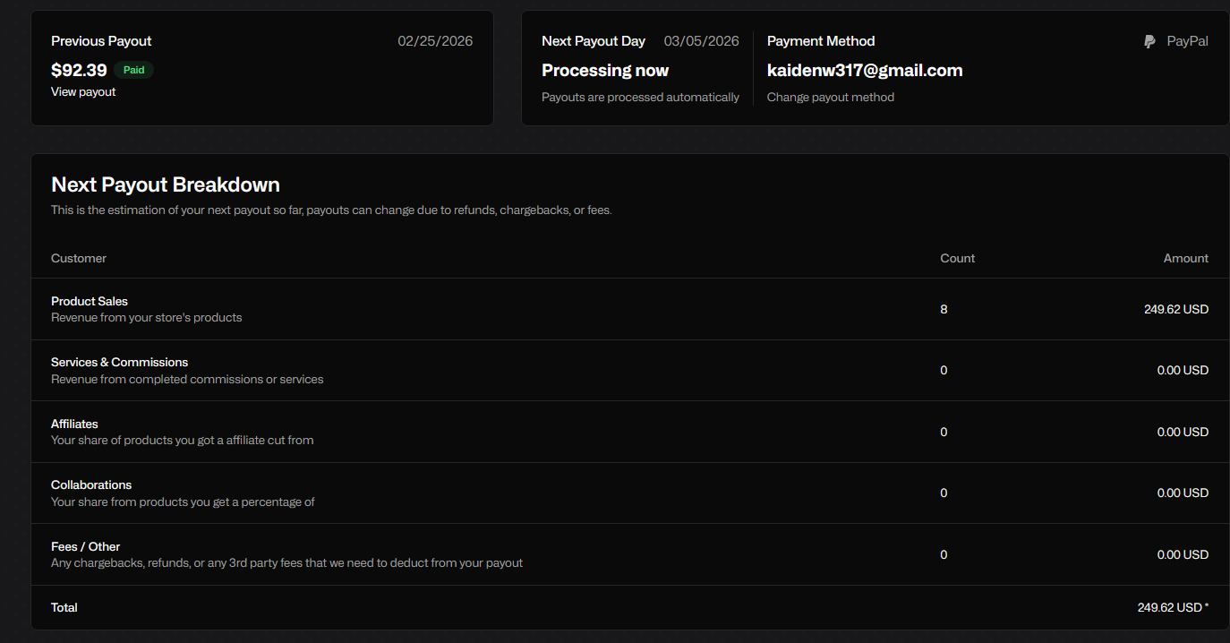
Task: Click the Affiliates count value 0
Action: coord(944,432)
